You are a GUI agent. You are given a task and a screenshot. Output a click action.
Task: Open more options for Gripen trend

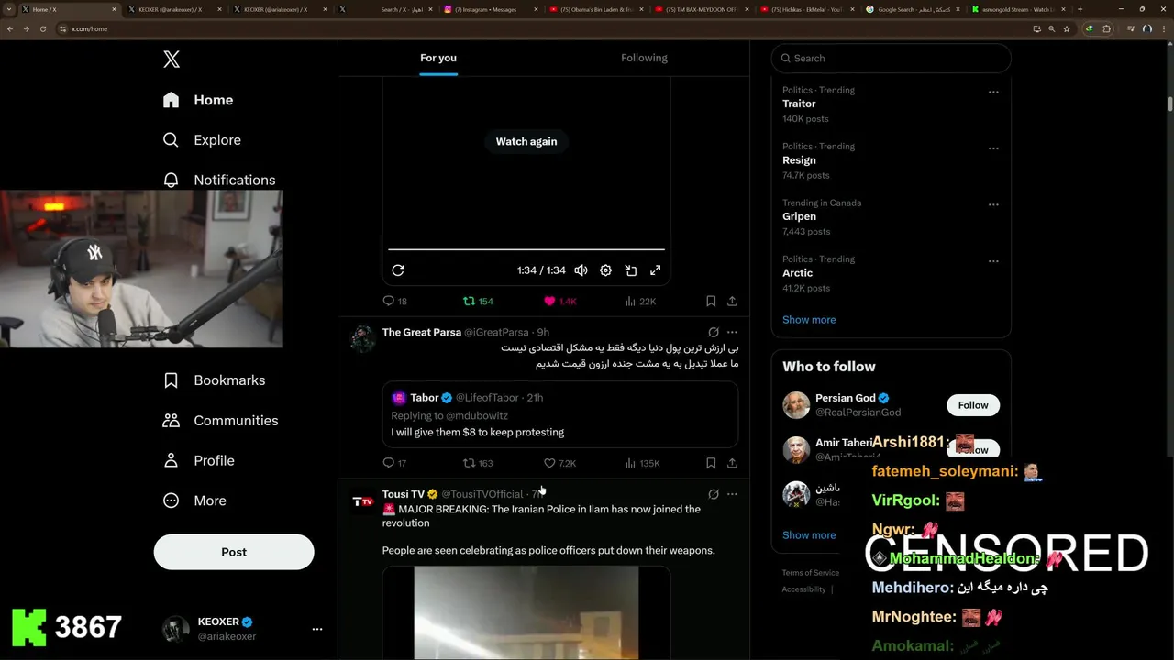point(993,205)
